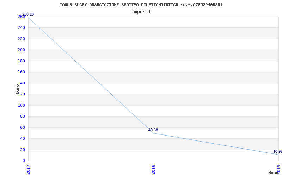Click the 49.38 data point label
The image size is (282, 176).
[153, 130]
